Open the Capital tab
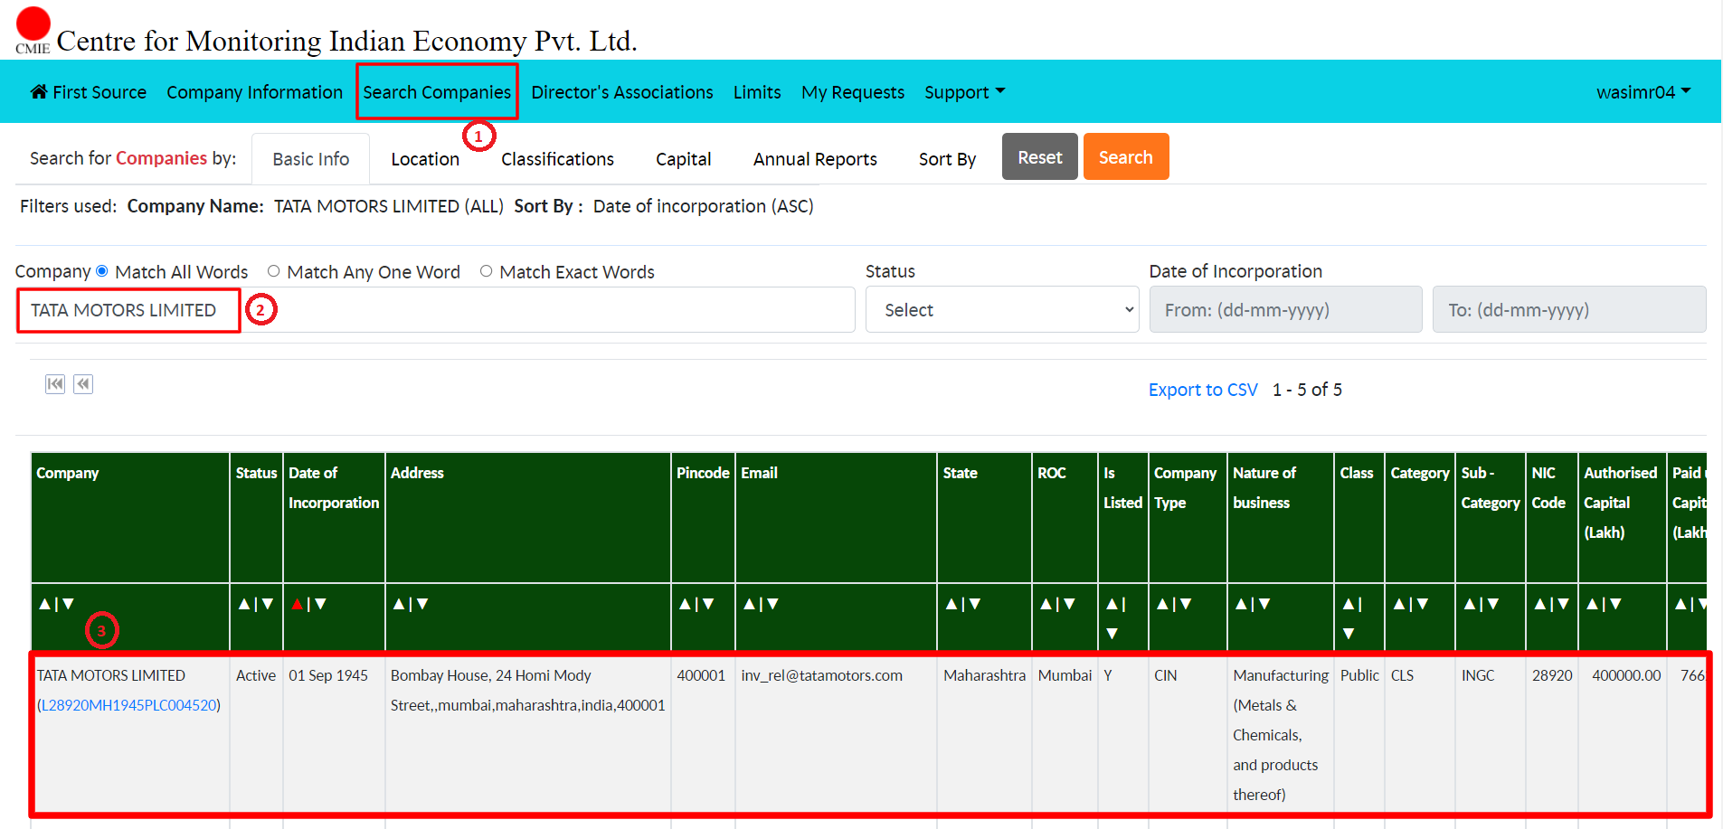 [683, 159]
